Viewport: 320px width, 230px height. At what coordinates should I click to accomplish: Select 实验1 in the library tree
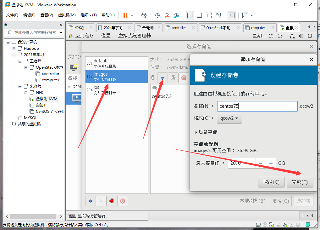coord(41,105)
